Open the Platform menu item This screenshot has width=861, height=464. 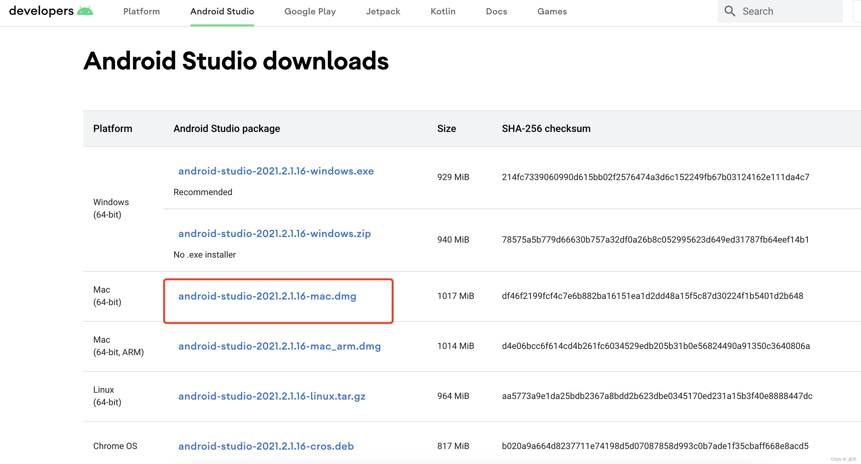click(141, 11)
